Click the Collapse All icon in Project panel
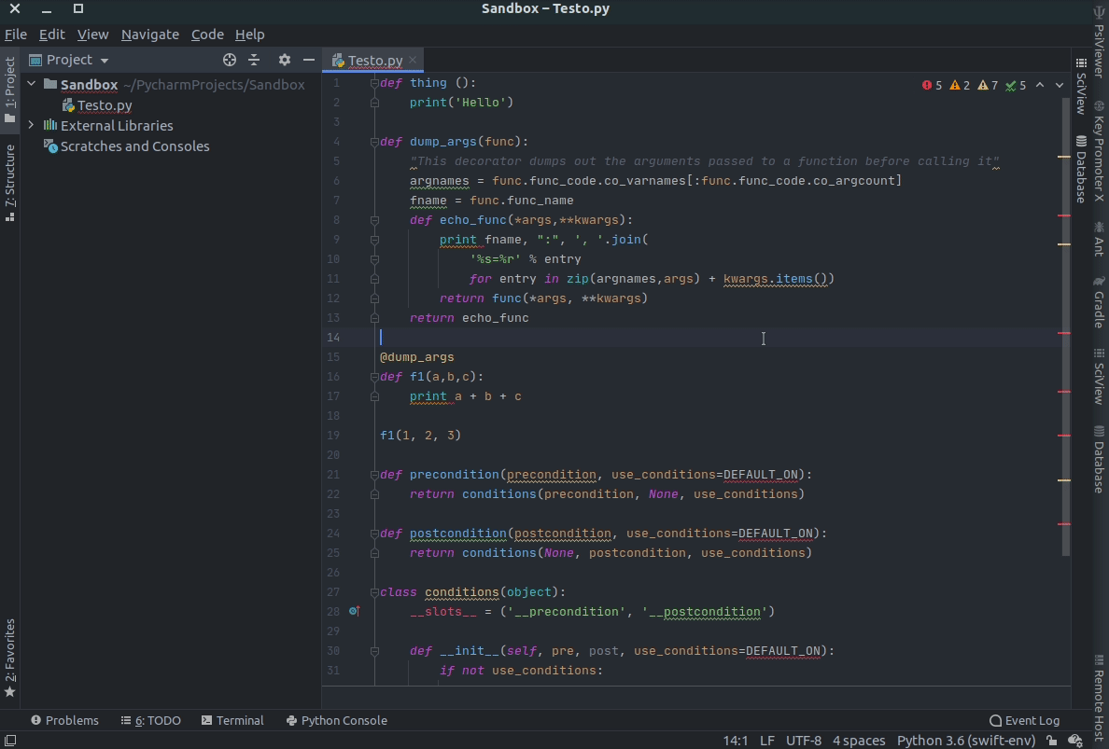The image size is (1109, 749). tap(254, 60)
